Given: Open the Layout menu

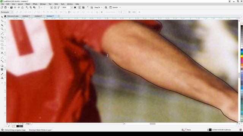Looking at the screenshot, I should point(20,4).
